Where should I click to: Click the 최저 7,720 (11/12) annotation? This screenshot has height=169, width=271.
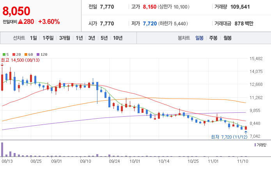[229, 137]
